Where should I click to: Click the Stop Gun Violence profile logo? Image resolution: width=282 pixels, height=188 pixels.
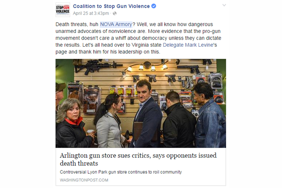click(x=63, y=10)
